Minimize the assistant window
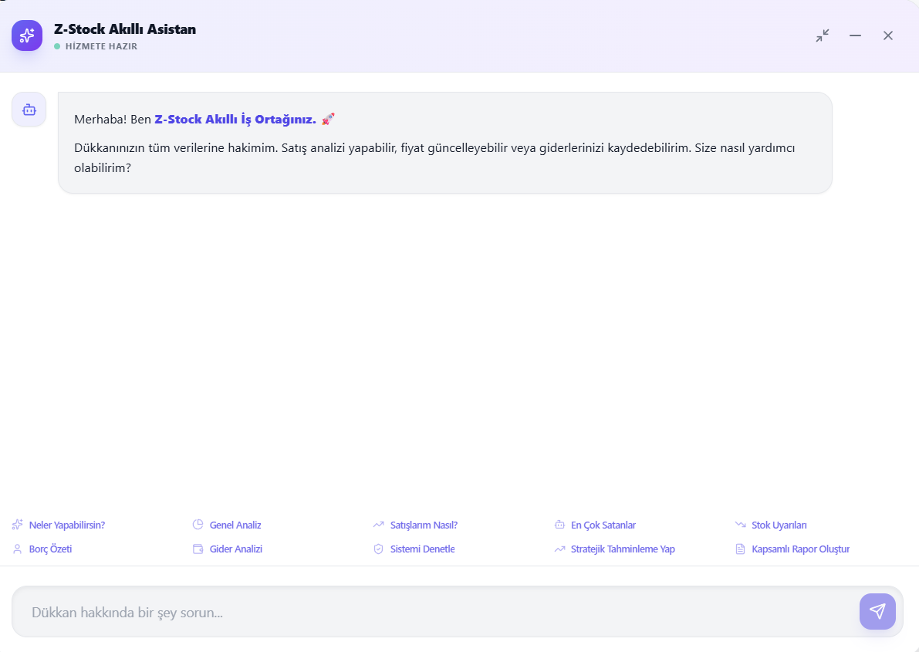 [x=855, y=35]
